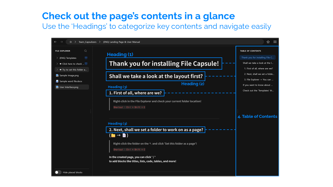
Task: Click the right panel resize handle dots
Action: tap(238, 111)
